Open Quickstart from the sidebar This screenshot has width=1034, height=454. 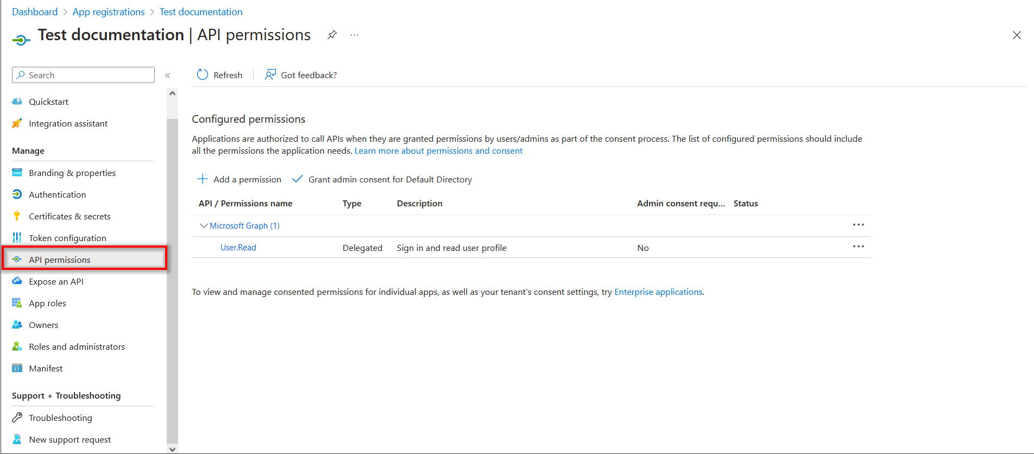pos(48,102)
